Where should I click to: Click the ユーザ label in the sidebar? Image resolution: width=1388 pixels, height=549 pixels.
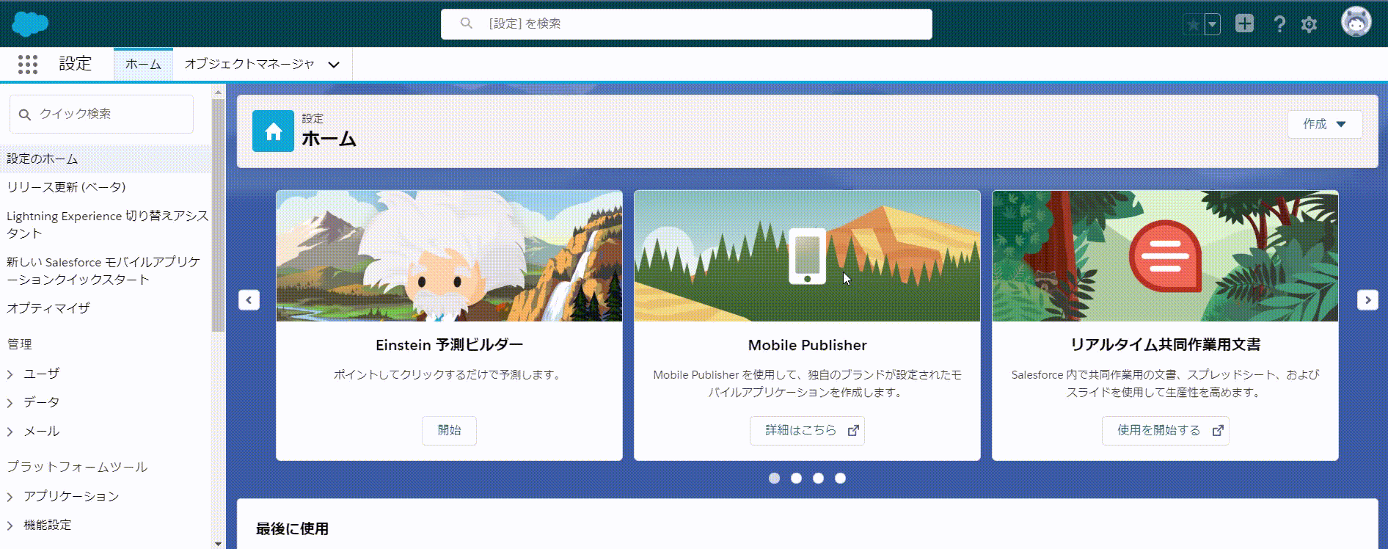42,374
